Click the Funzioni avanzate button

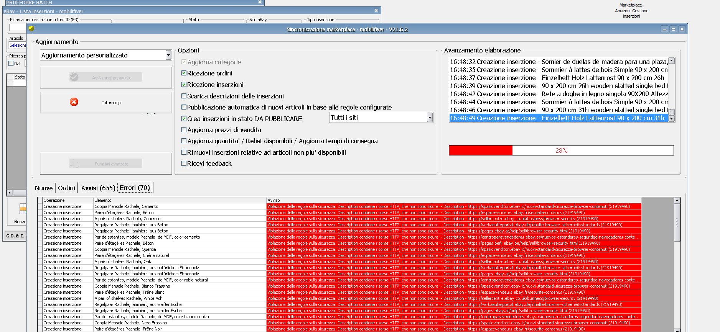[106, 164]
